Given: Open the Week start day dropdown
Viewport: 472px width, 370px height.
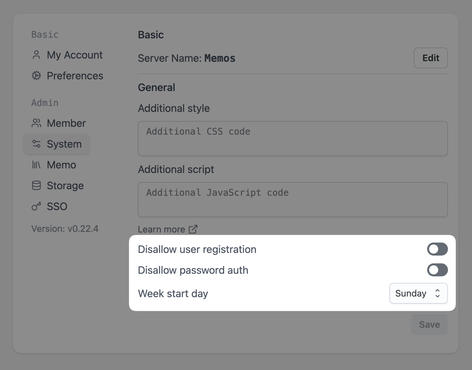Looking at the screenshot, I should [x=418, y=294].
